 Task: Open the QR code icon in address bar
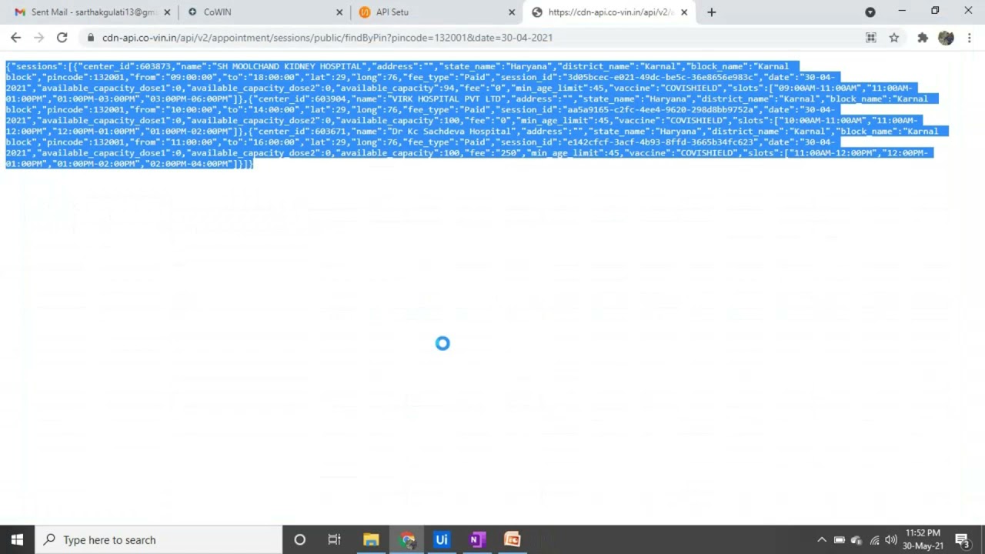point(871,37)
